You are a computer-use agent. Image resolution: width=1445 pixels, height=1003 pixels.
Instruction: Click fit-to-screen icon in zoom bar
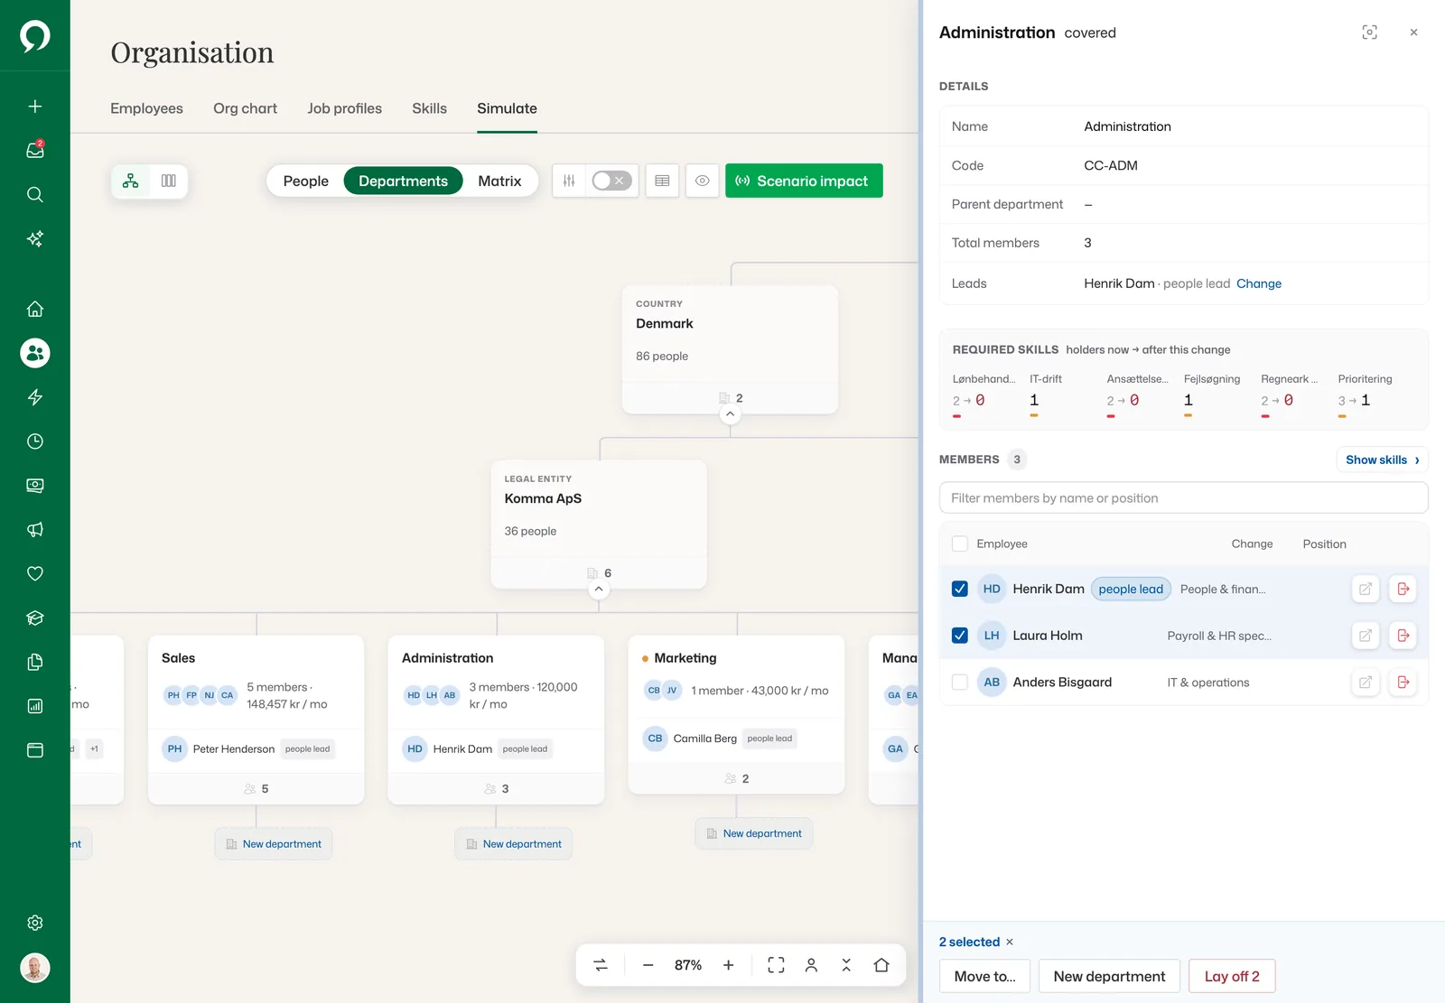[x=776, y=965]
